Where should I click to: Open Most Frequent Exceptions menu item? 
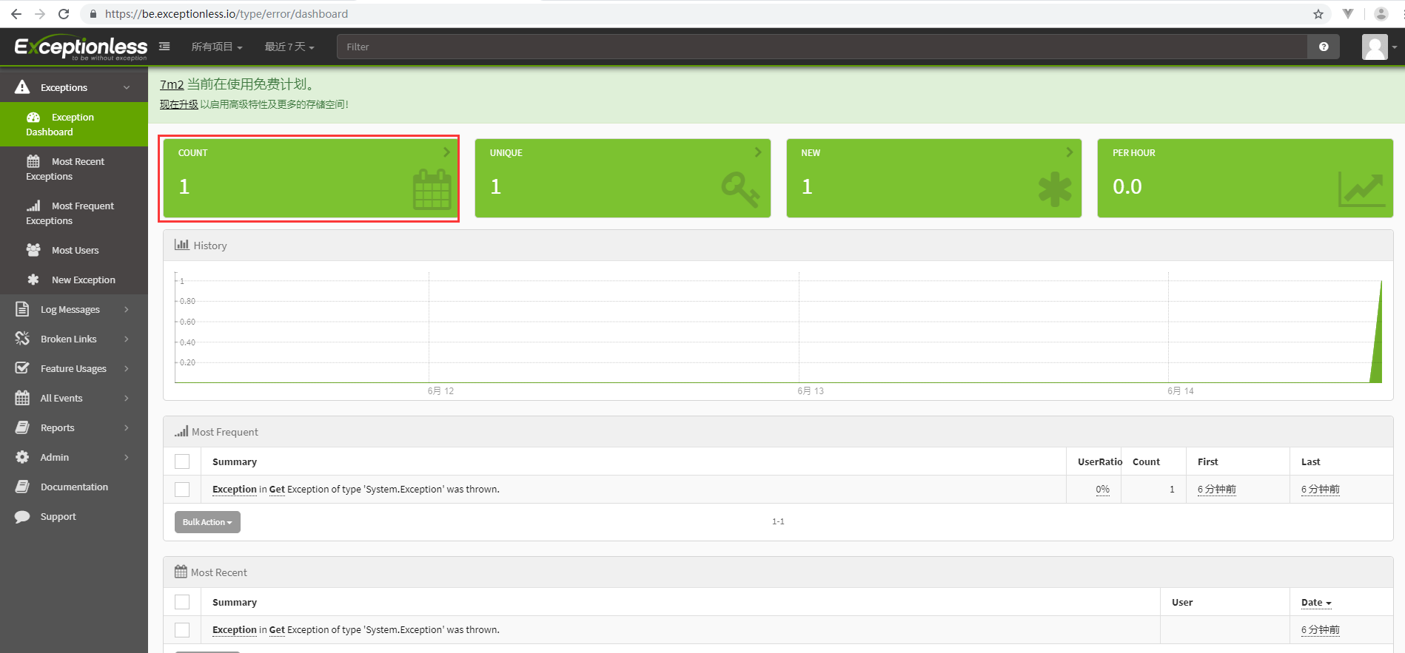click(74, 213)
